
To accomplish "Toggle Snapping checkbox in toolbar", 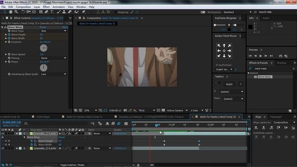I will pos(116,12).
